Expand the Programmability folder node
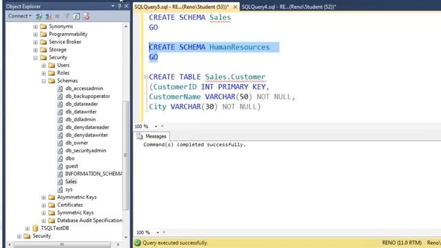 [x=35, y=34]
